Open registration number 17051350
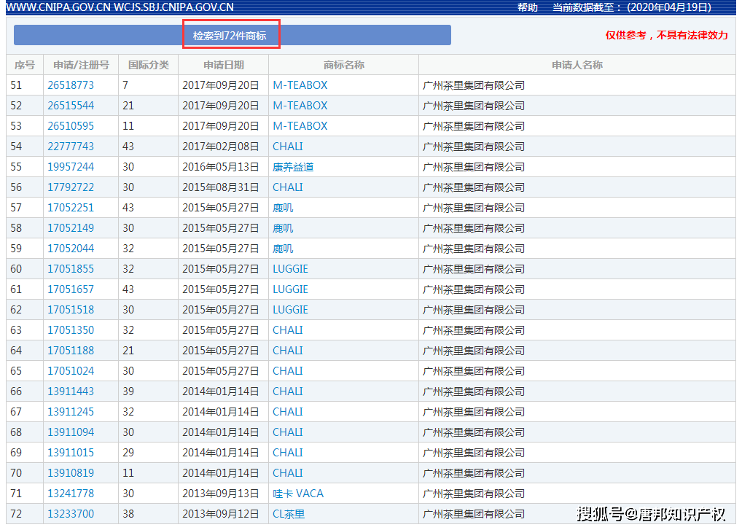This screenshot has height=530, width=742. point(71,330)
